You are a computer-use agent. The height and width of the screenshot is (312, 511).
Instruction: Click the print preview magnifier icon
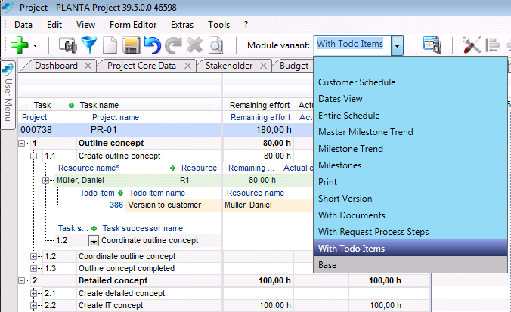(x=215, y=45)
